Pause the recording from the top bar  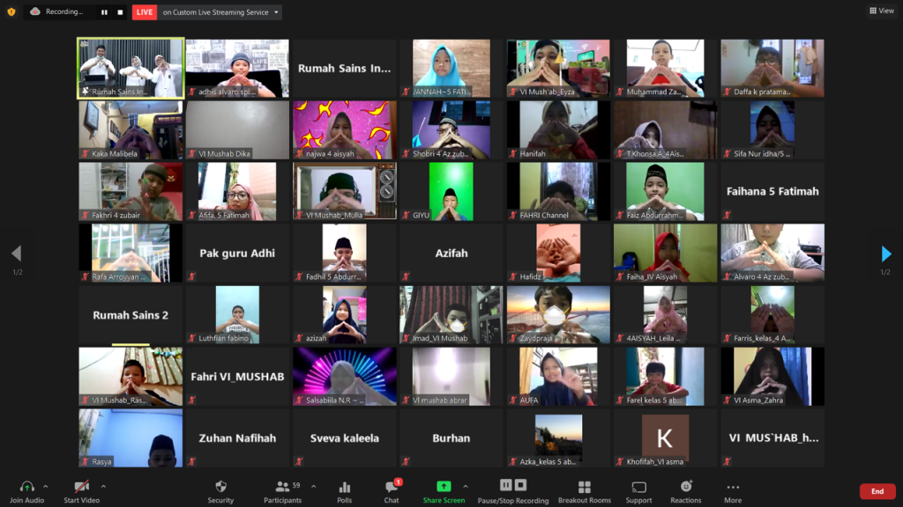click(104, 12)
